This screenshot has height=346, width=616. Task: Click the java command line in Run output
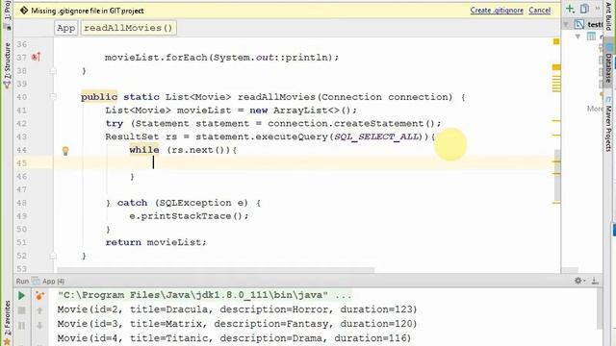pyautogui.click(x=205, y=295)
